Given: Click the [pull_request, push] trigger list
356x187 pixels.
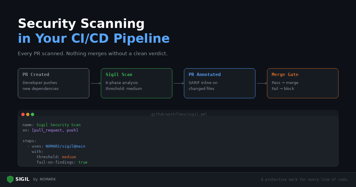Looking at the screenshot, I should (x=55, y=130).
